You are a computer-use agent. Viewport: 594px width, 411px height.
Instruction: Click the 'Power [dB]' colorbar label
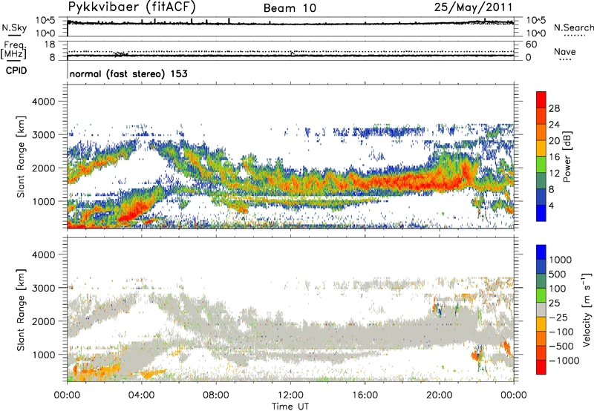[567, 157]
